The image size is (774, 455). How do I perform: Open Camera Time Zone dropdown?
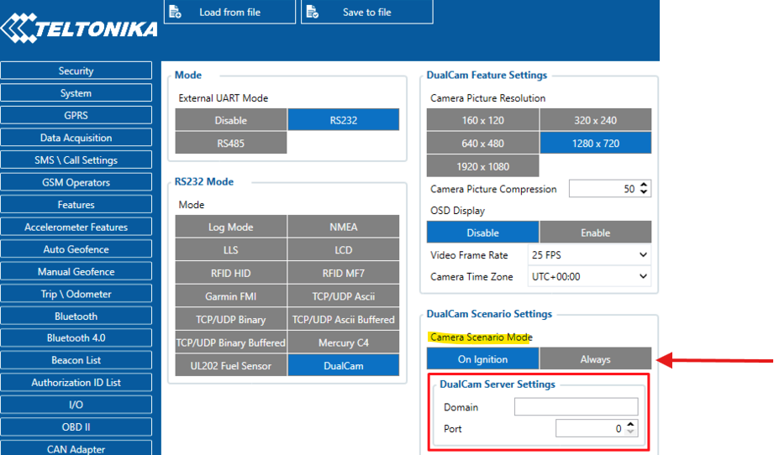(x=589, y=276)
